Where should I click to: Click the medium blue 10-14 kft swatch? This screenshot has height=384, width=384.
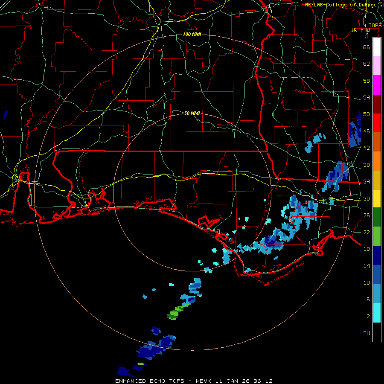[x=377, y=274]
